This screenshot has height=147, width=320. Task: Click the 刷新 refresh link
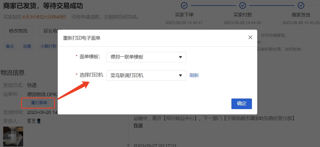tap(194, 75)
